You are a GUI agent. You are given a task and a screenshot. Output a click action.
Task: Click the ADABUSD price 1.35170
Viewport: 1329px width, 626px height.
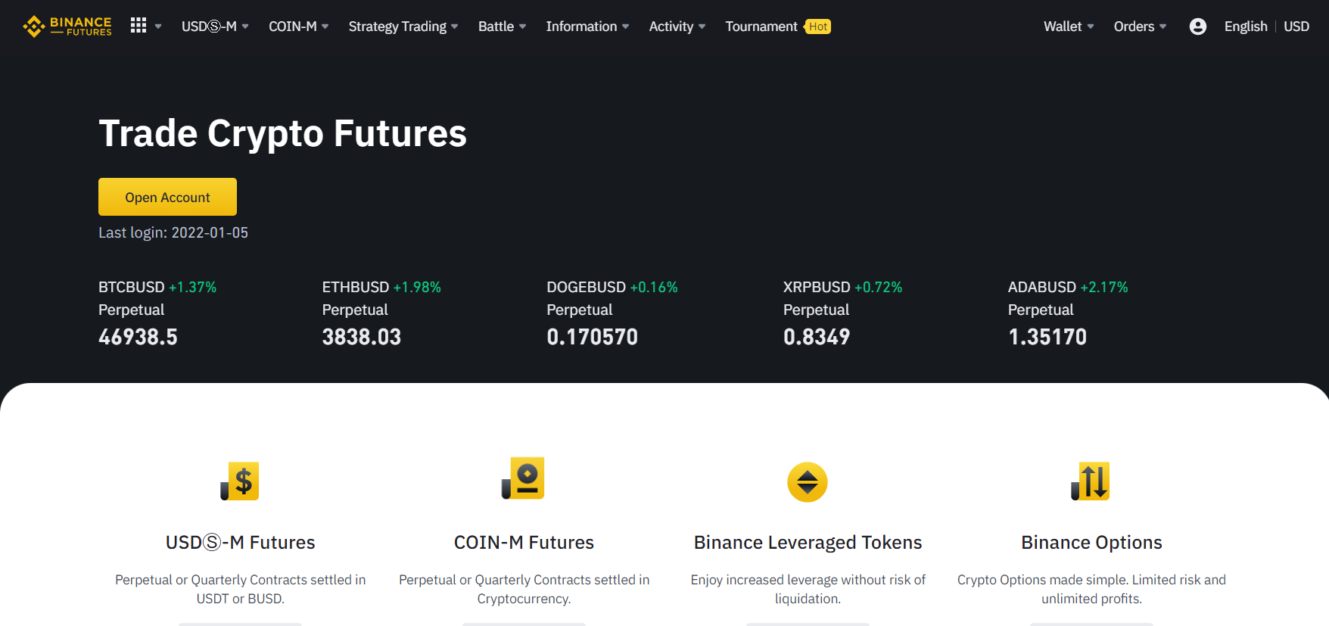(1047, 337)
